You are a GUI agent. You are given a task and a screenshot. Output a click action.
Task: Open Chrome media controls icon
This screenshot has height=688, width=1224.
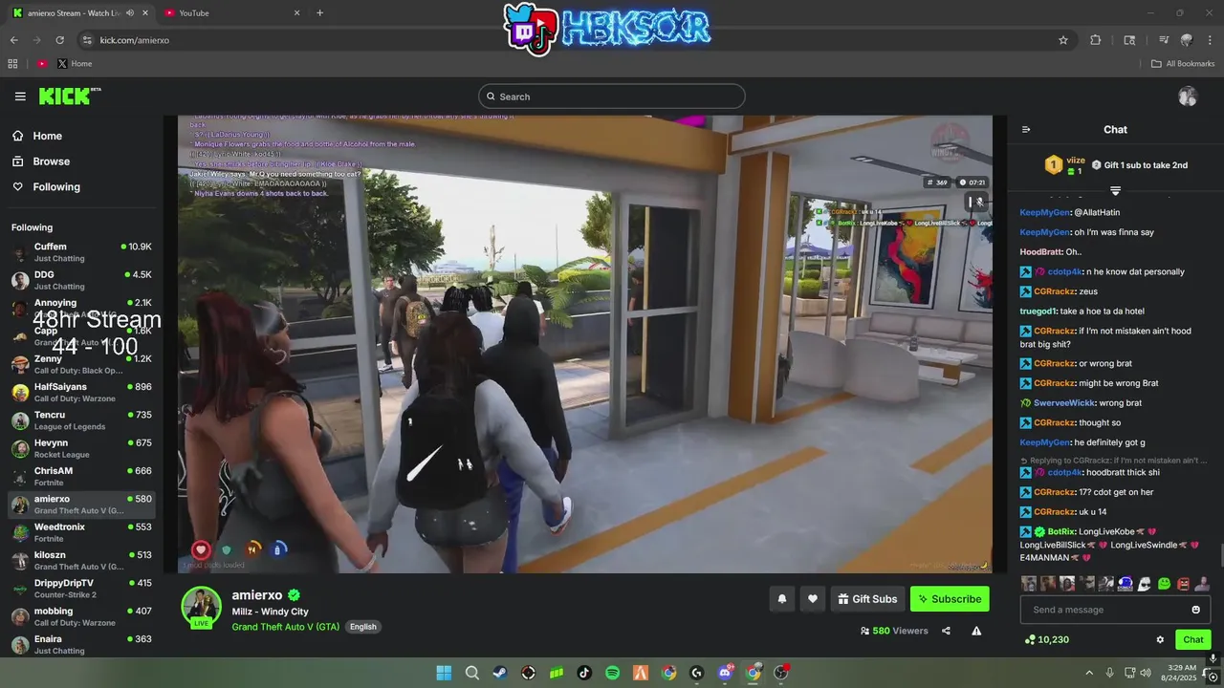coord(1164,40)
